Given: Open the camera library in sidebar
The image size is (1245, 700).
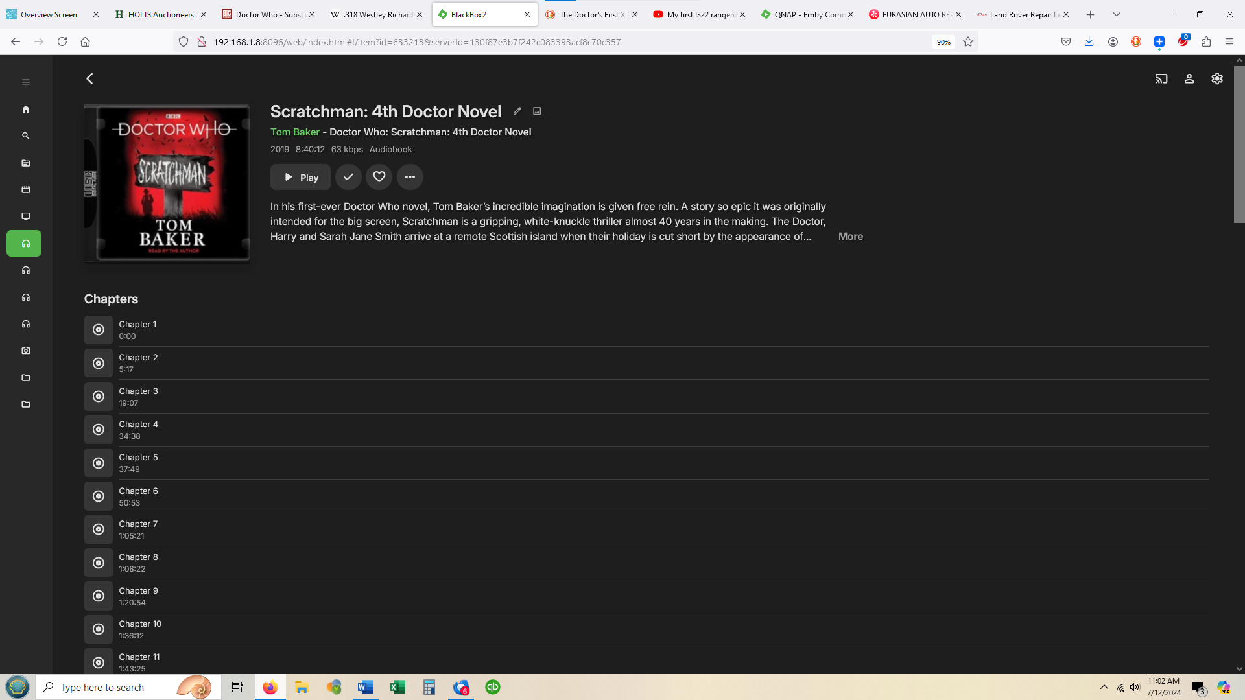Looking at the screenshot, I should (26, 351).
